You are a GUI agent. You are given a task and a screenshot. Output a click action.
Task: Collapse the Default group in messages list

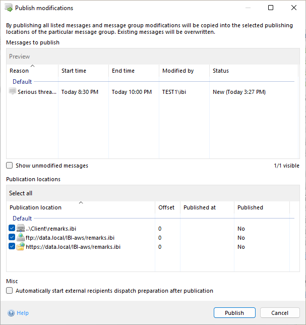(22, 82)
